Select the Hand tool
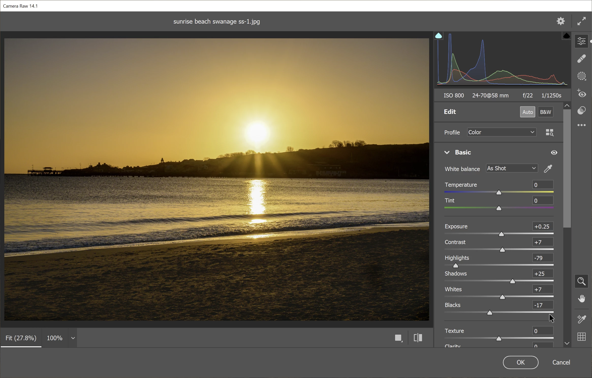The image size is (592, 378). pyautogui.click(x=581, y=299)
